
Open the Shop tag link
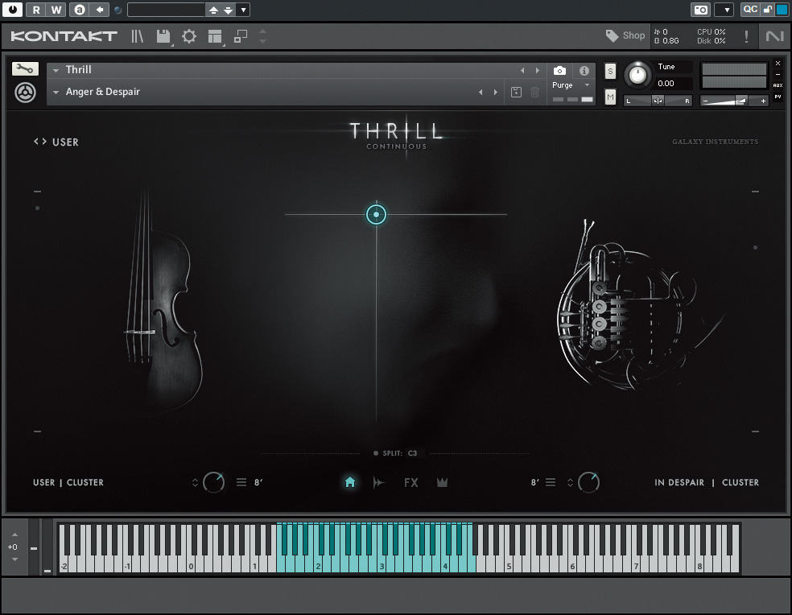click(625, 35)
